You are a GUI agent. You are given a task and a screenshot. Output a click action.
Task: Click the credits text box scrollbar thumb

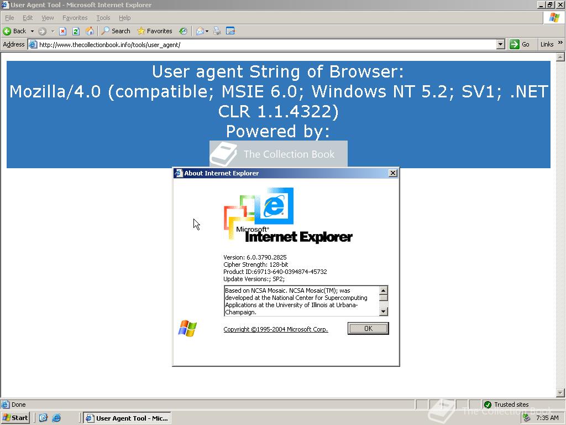(384, 298)
